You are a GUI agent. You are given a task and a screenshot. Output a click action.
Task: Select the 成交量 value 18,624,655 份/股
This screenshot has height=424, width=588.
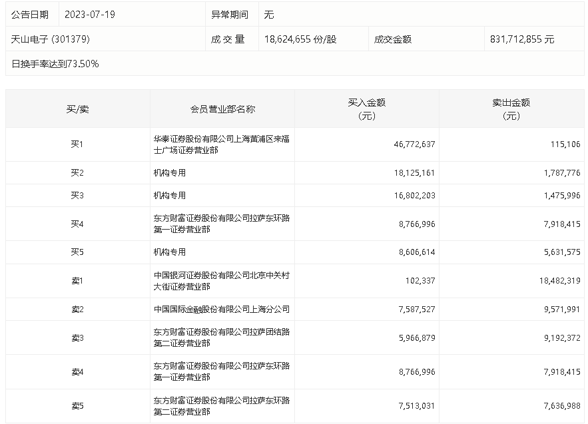point(300,39)
